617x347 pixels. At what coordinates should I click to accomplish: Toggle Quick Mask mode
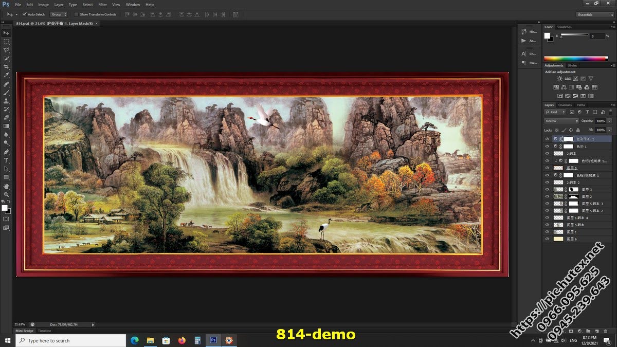click(x=6, y=219)
